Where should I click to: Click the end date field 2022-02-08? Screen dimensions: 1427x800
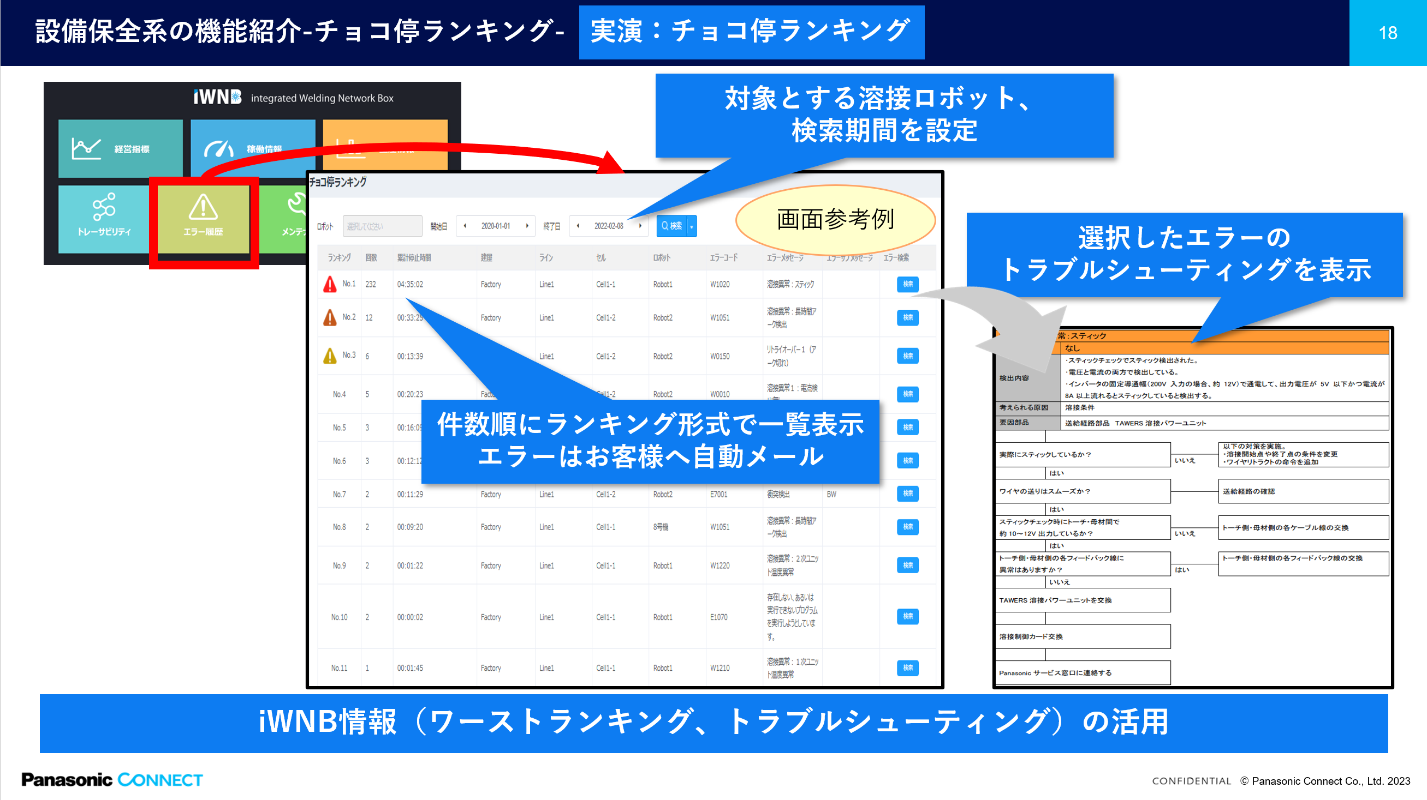(x=608, y=226)
